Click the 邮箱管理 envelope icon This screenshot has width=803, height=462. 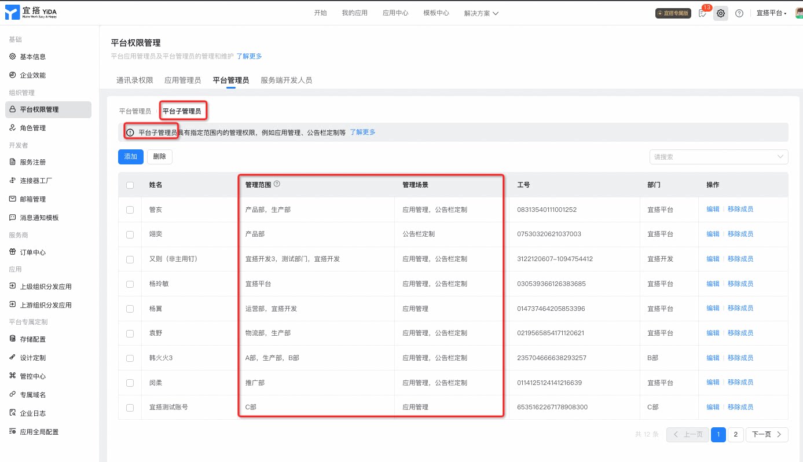(13, 199)
